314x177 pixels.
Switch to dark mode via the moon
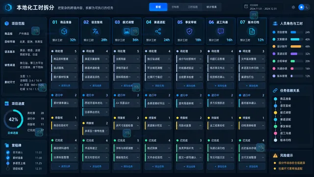307,7
